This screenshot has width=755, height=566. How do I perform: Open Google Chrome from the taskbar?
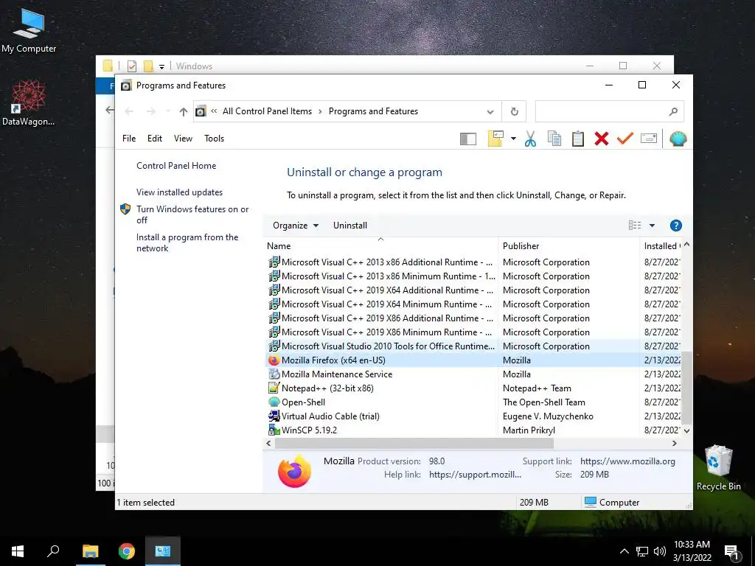tap(127, 551)
